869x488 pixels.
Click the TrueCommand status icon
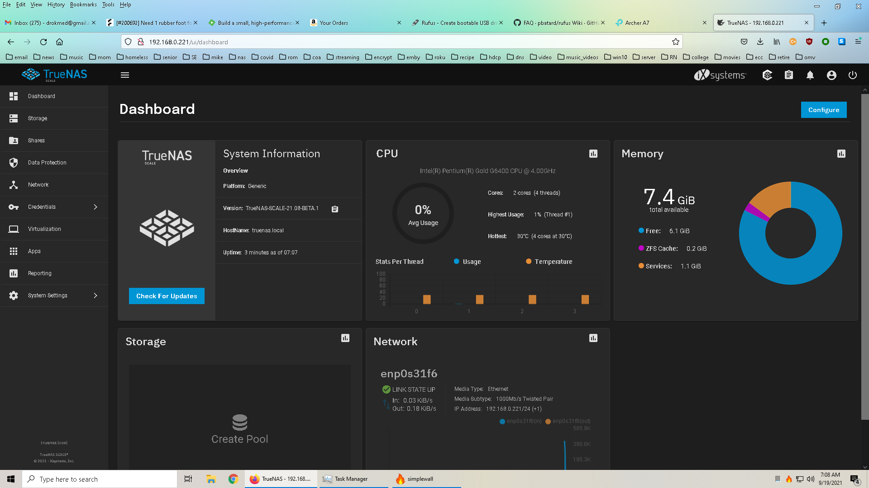click(767, 75)
